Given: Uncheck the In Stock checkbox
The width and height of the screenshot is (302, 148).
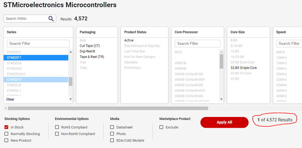Looking at the screenshot, I should [6, 127].
